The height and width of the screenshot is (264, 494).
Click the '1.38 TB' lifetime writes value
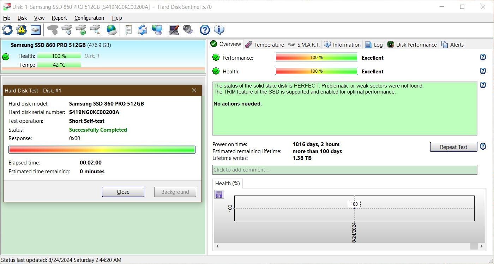[302, 158]
